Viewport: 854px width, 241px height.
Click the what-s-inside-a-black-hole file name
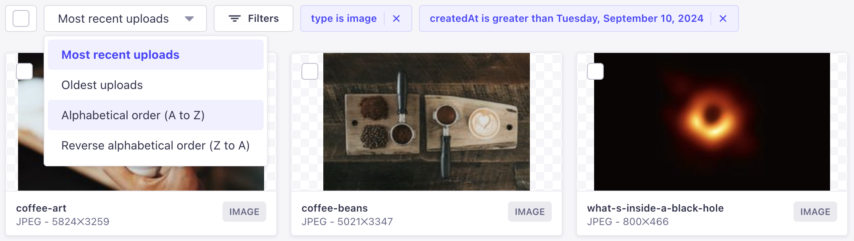click(x=655, y=208)
